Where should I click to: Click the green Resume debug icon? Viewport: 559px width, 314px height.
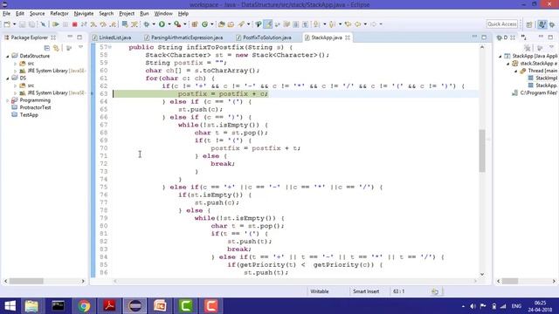pos(56,24)
